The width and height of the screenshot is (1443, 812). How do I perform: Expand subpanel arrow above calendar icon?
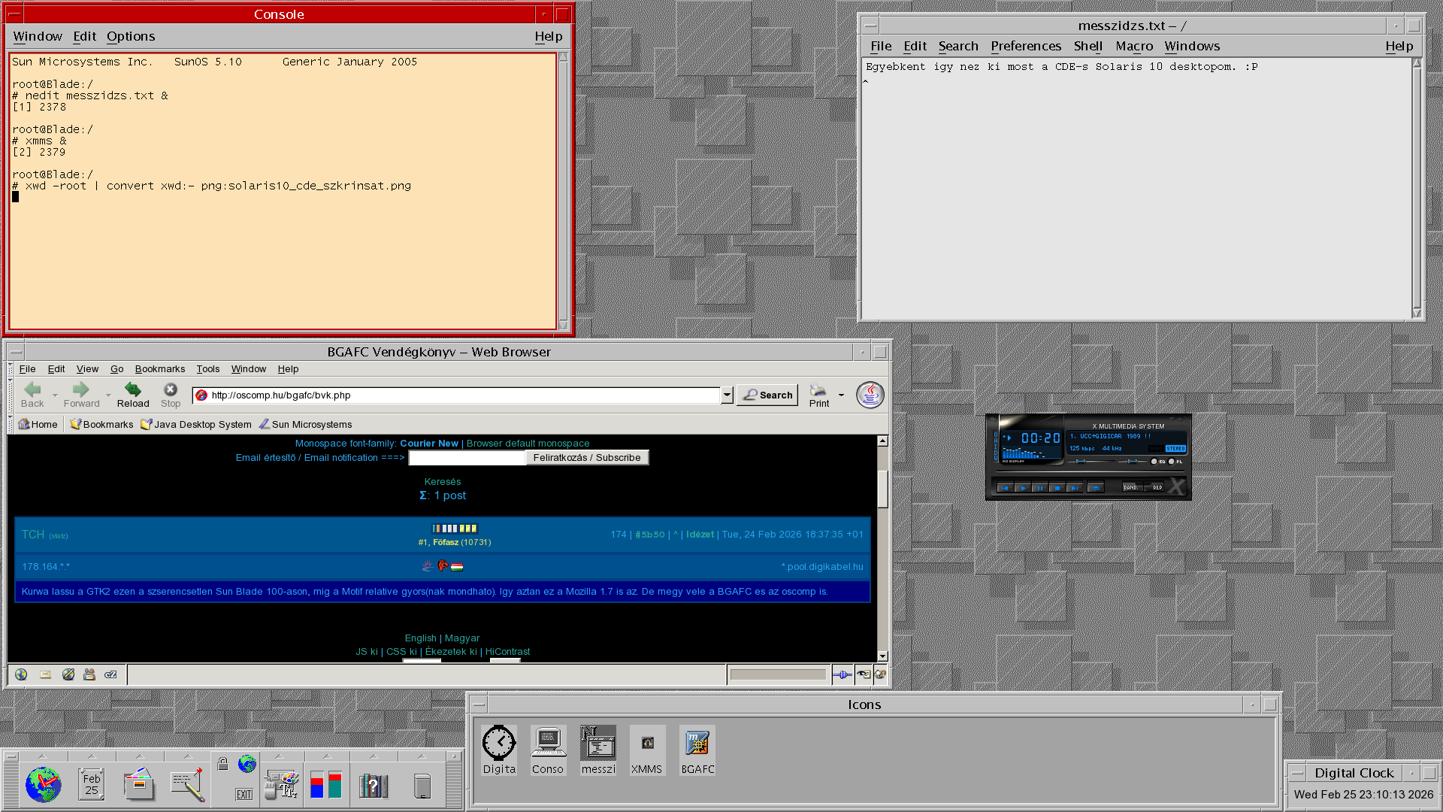92,756
